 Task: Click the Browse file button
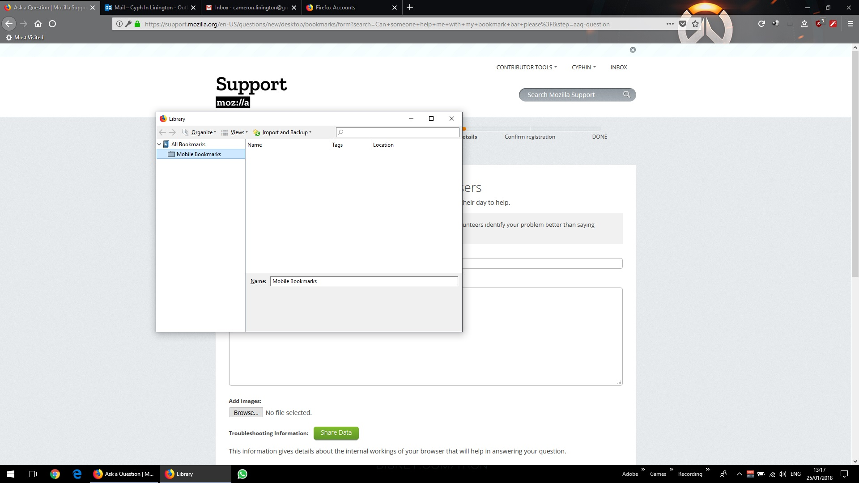246,413
